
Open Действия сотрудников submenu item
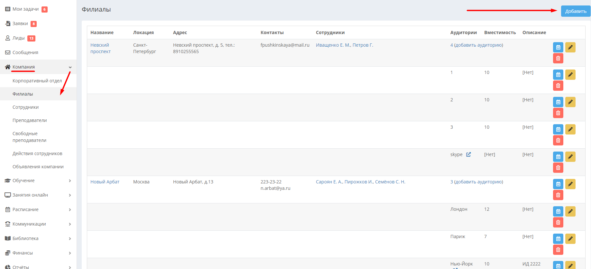(x=37, y=153)
